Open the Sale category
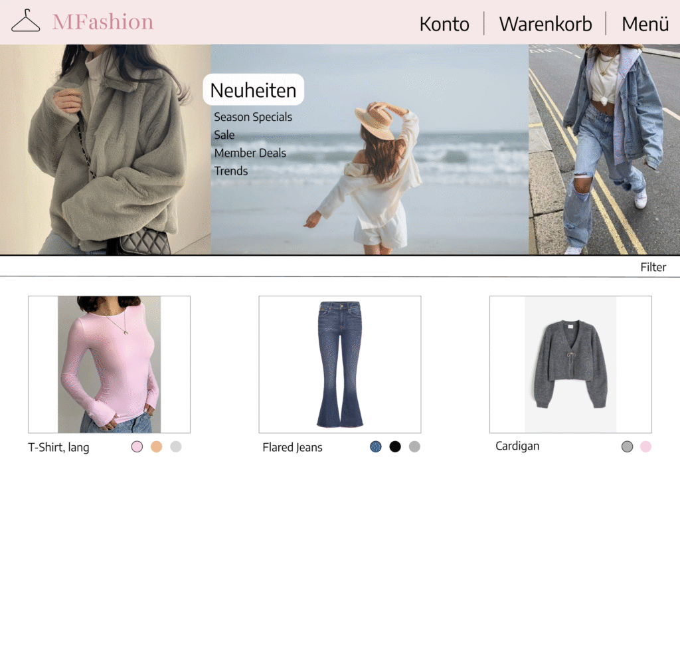 (224, 135)
